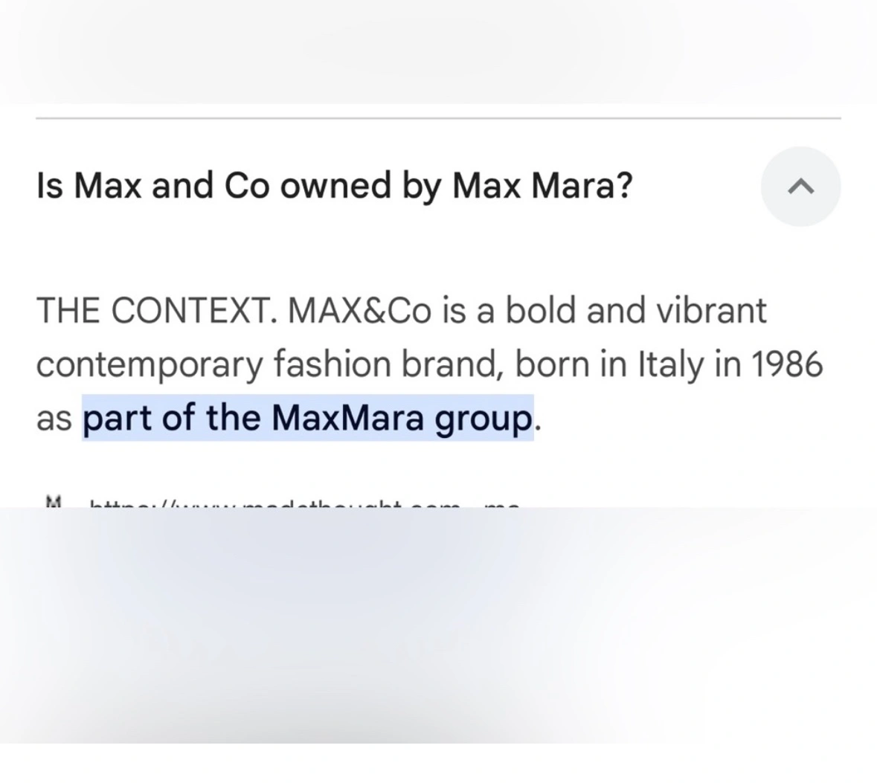Click the highlighted 'part of the MaxMara group' text
This screenshot has width=877, height=783.
point(308,418)
